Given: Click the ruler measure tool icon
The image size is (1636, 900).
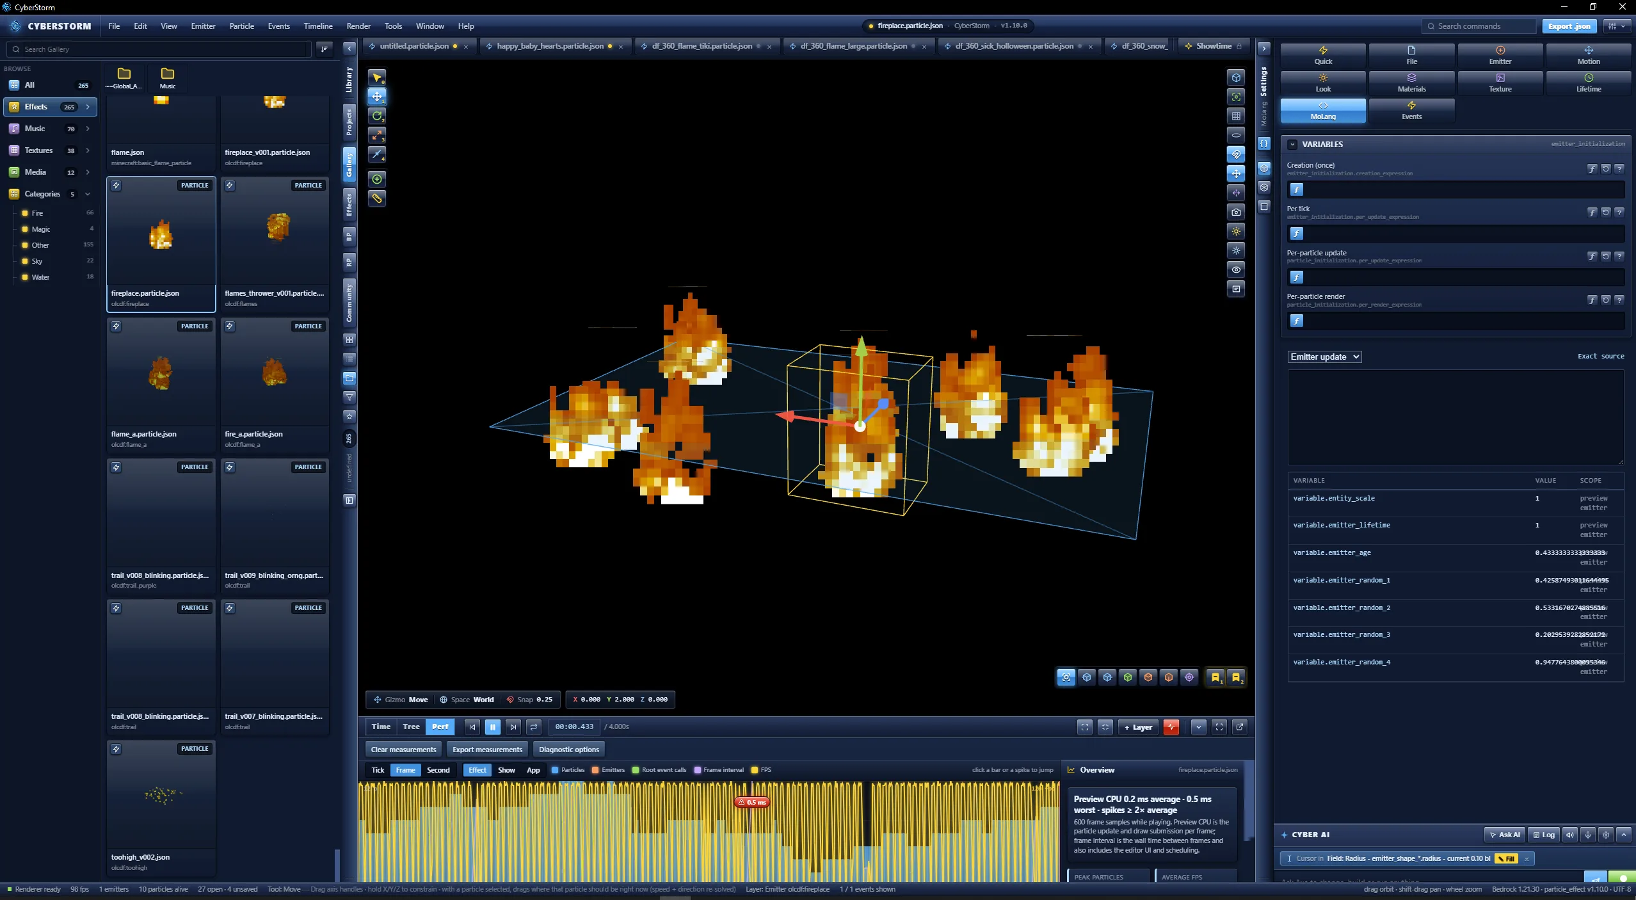Looking at the screenshot, I should (x=377, y=198).
